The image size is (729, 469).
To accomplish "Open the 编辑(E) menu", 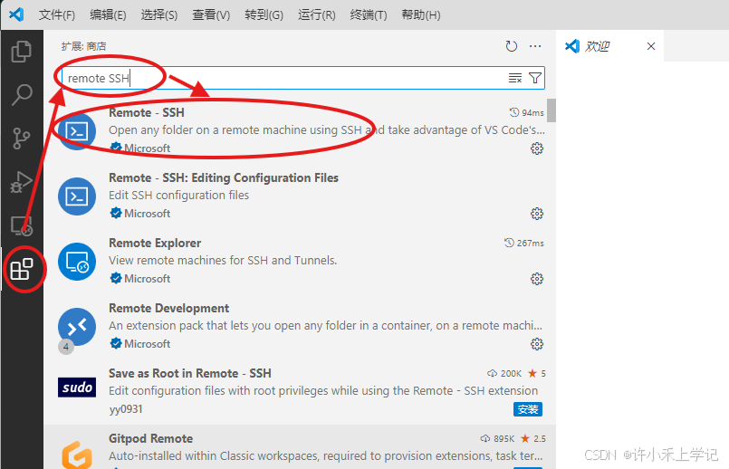I will [108, 14].
